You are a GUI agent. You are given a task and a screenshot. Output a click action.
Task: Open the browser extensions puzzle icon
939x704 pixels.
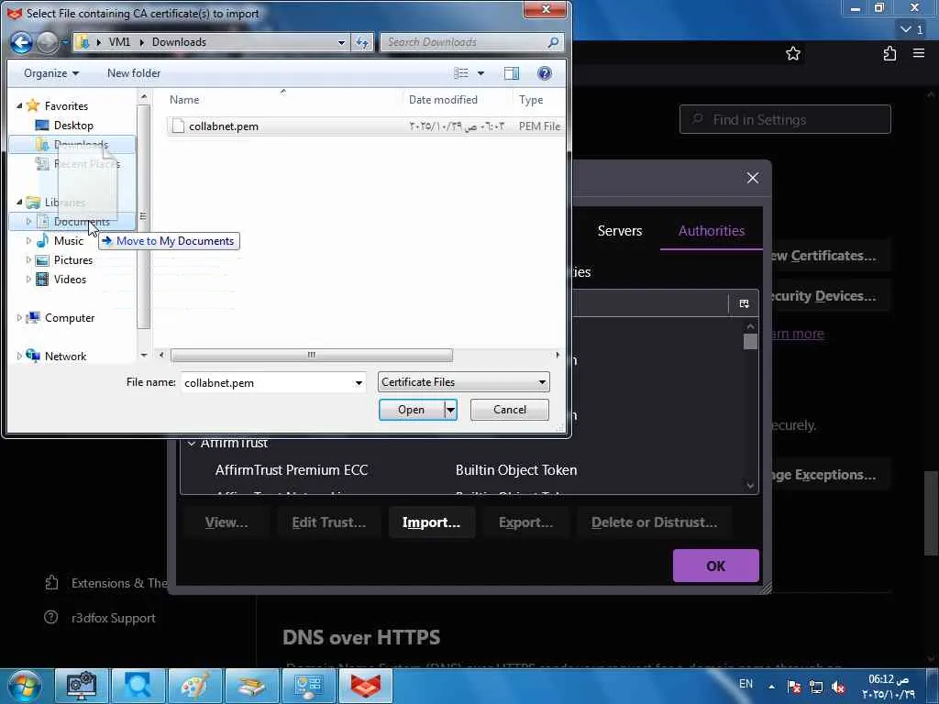click(889, 54)
